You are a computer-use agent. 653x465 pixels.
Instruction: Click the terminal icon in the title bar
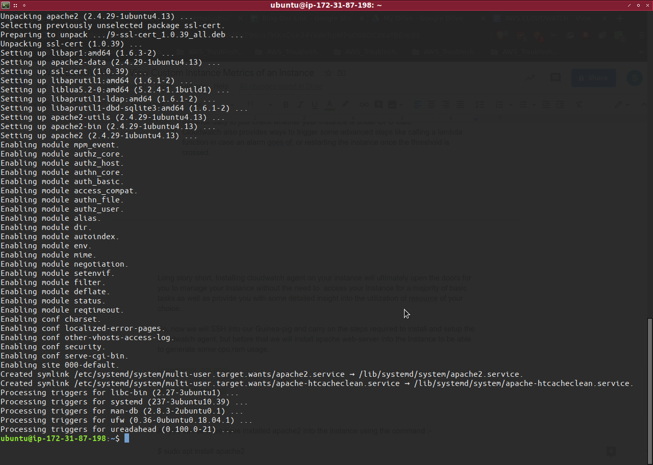click(6, 5)
